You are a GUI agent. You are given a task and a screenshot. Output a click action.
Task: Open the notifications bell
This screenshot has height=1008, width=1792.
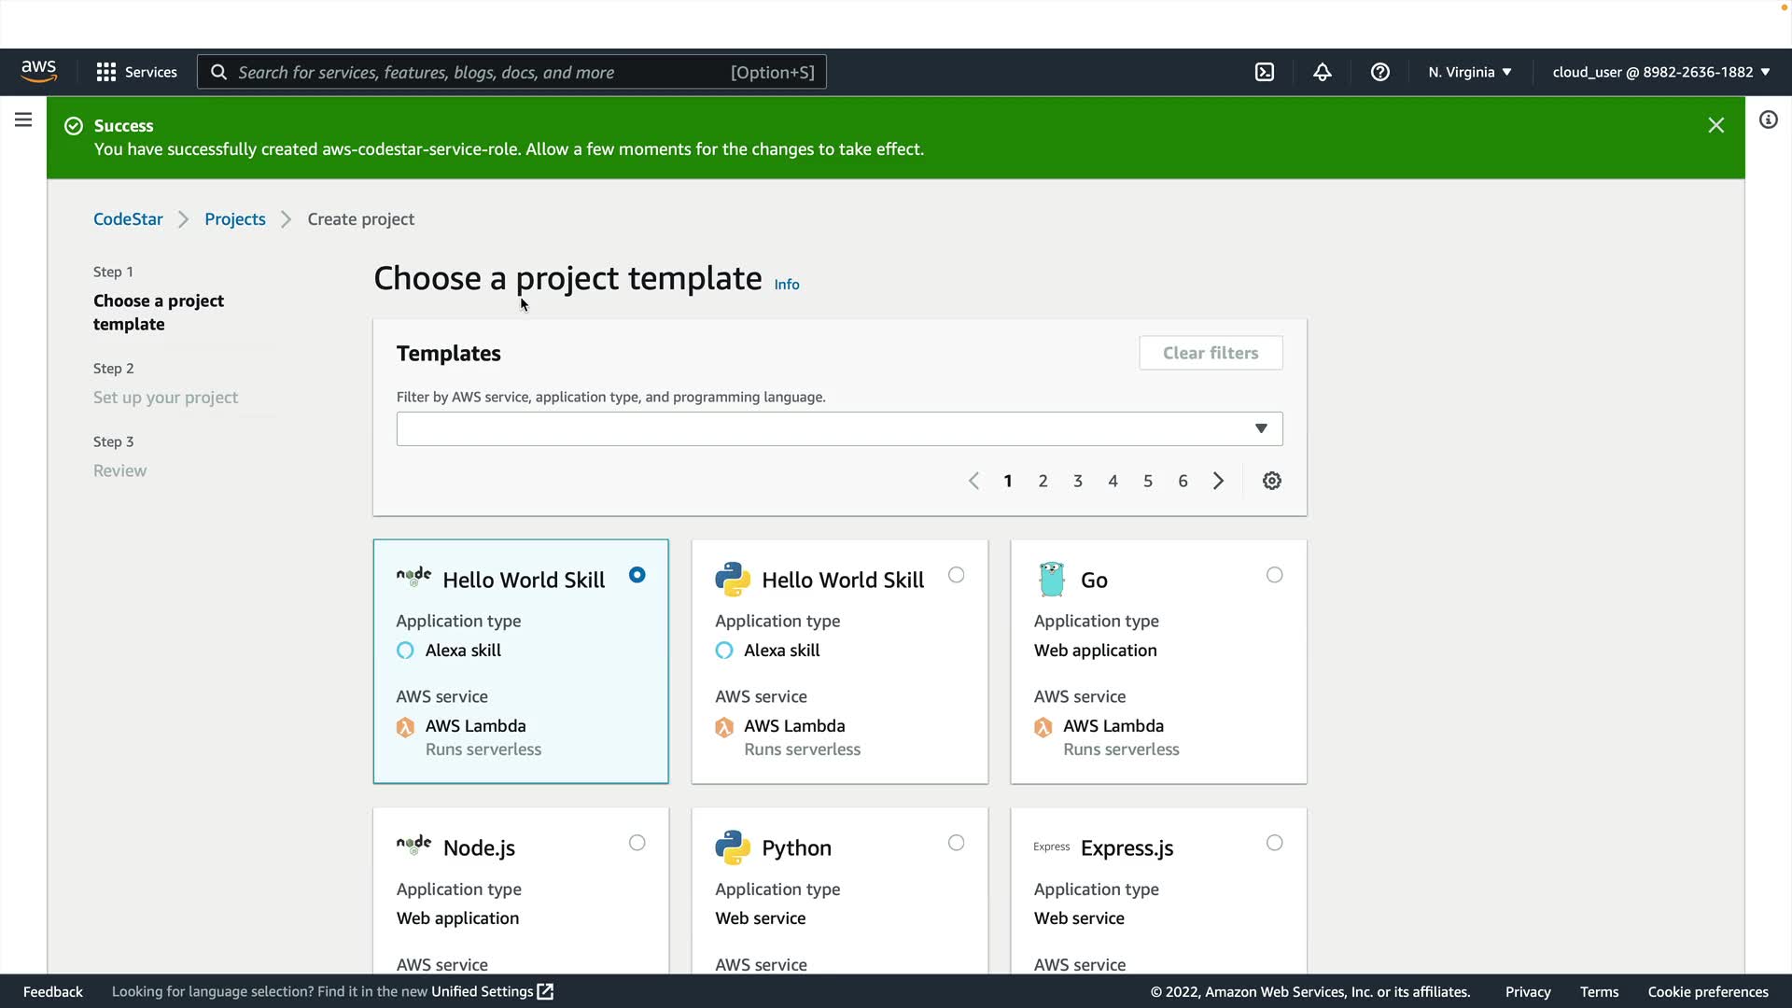click(x=1323, y=72)
